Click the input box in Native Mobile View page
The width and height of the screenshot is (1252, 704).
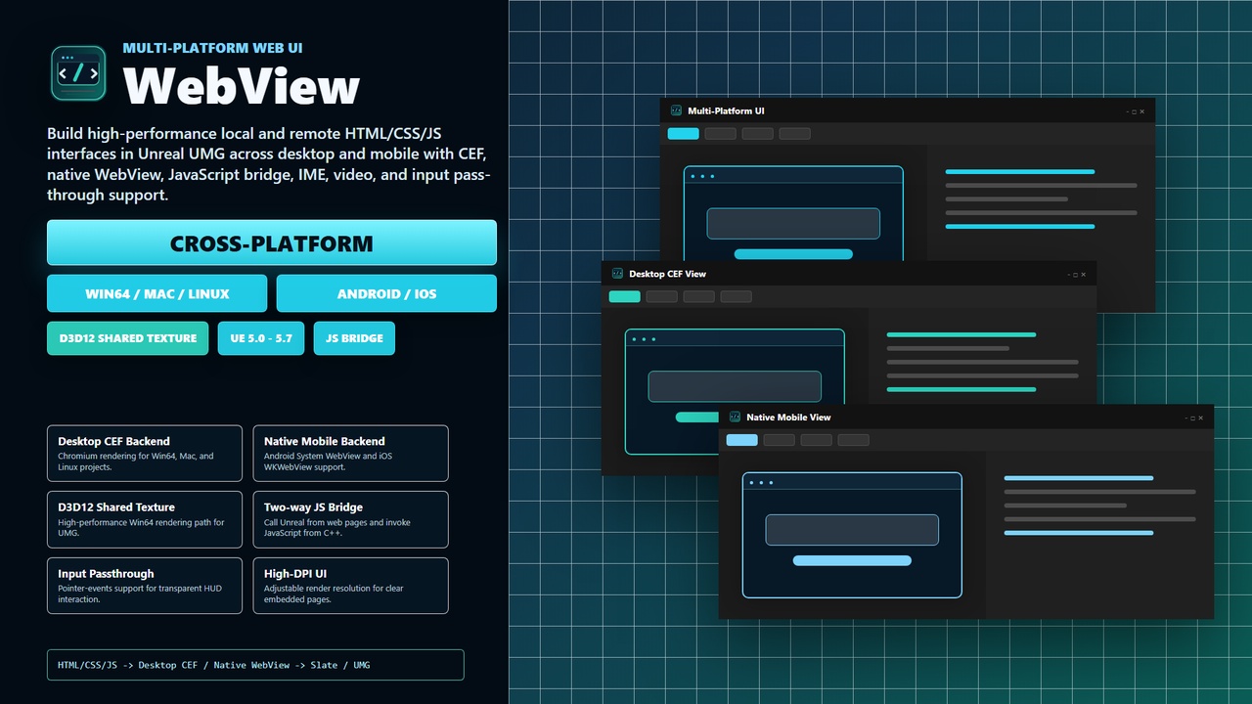[x=852, y=530]
